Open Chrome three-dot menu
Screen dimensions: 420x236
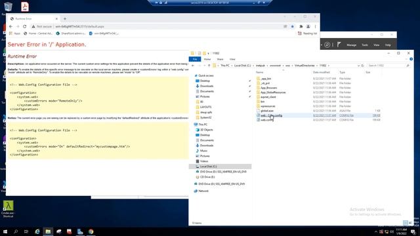[x=315, y=26]
